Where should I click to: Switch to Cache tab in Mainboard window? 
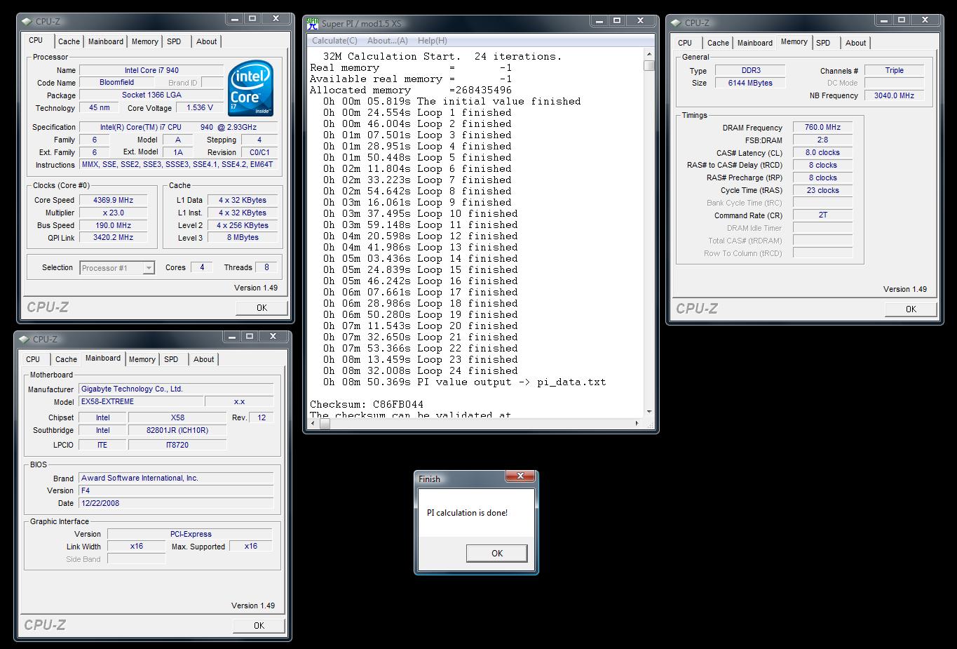(66, 359)
